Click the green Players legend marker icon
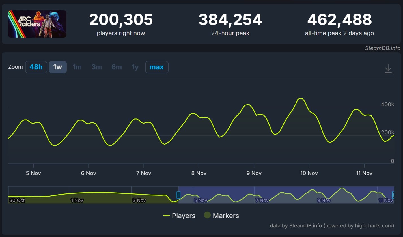This screenshot has width=403, height=237. [167, 216]
